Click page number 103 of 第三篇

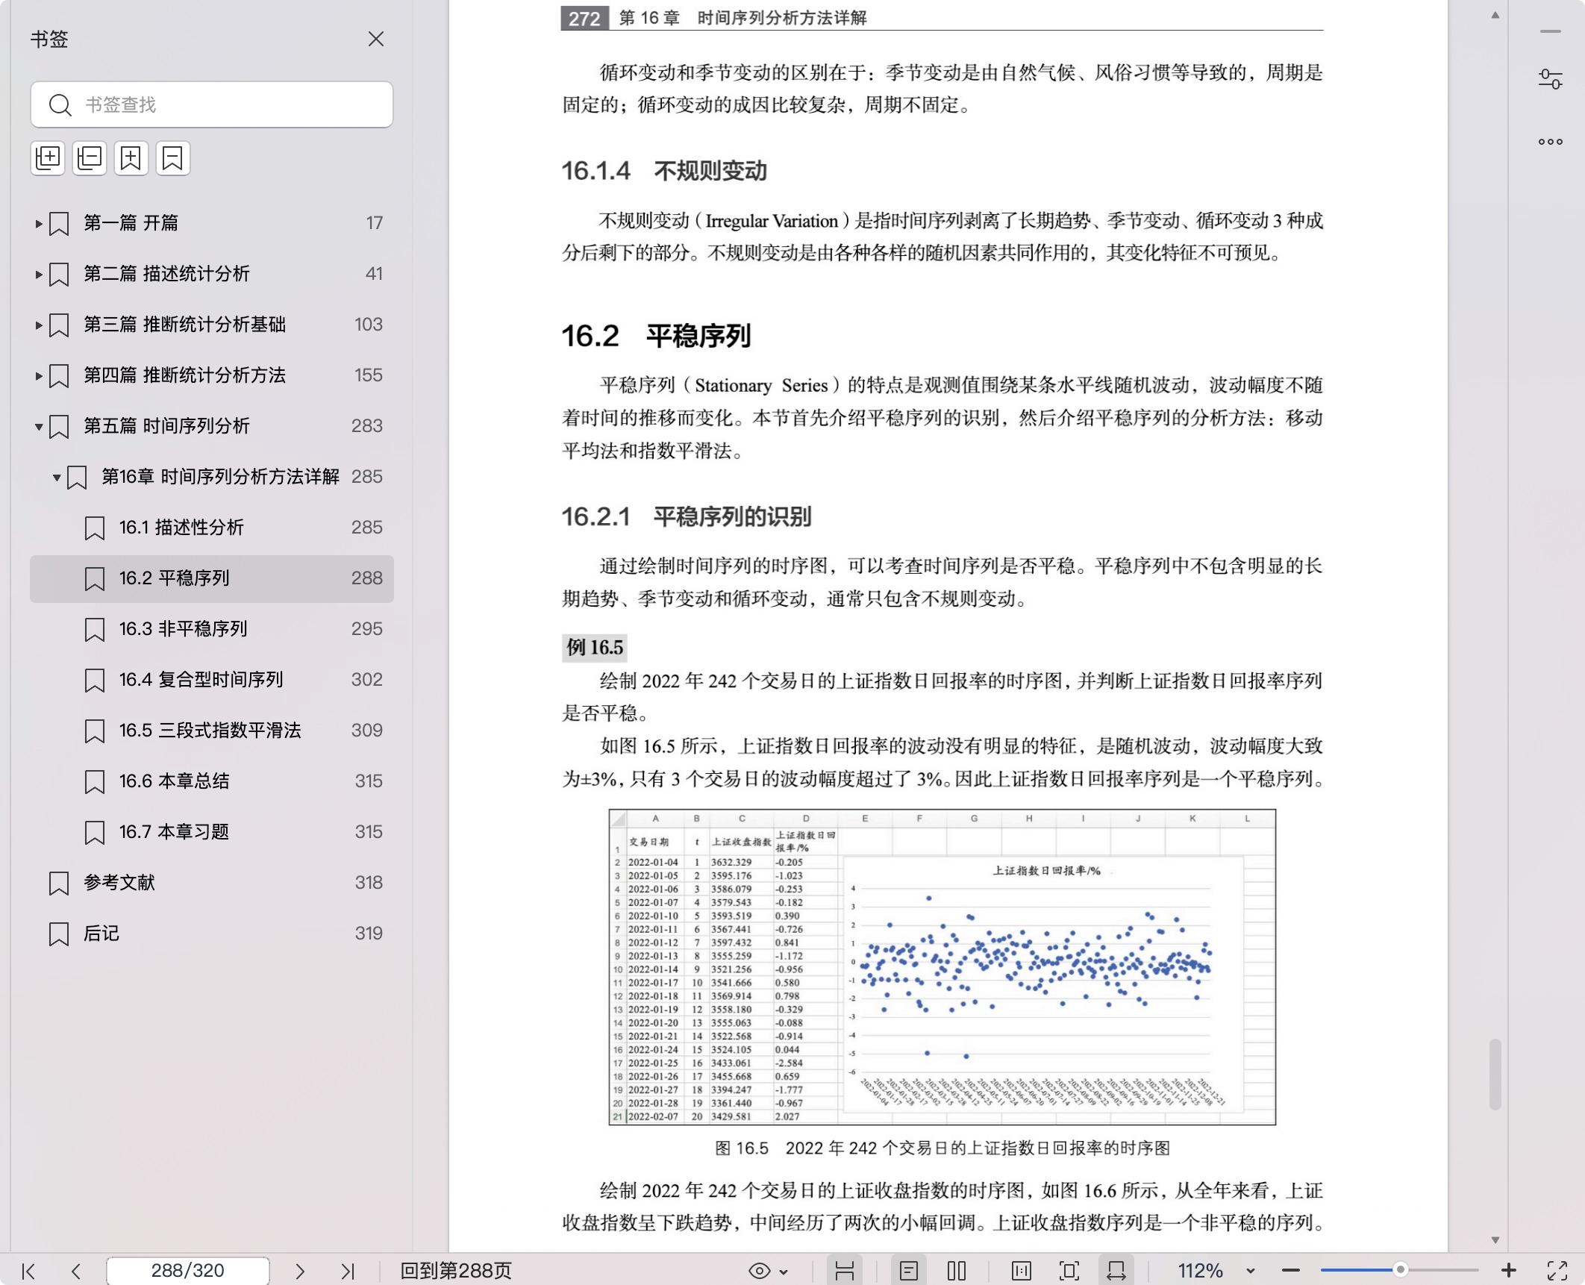(368, 325)
